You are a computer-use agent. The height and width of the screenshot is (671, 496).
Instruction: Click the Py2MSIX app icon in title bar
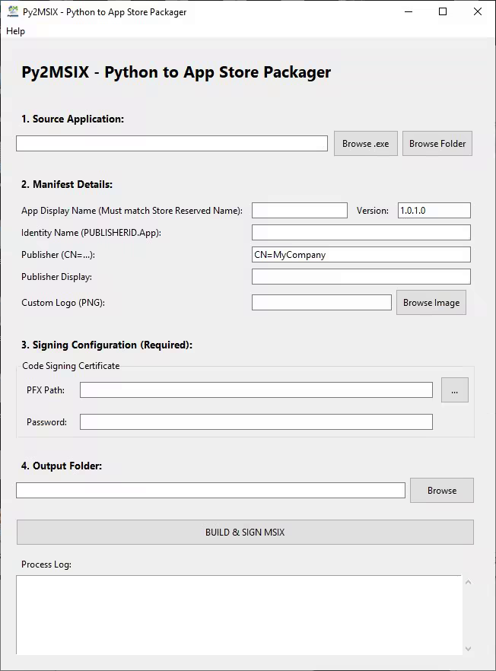click(12, 11)
